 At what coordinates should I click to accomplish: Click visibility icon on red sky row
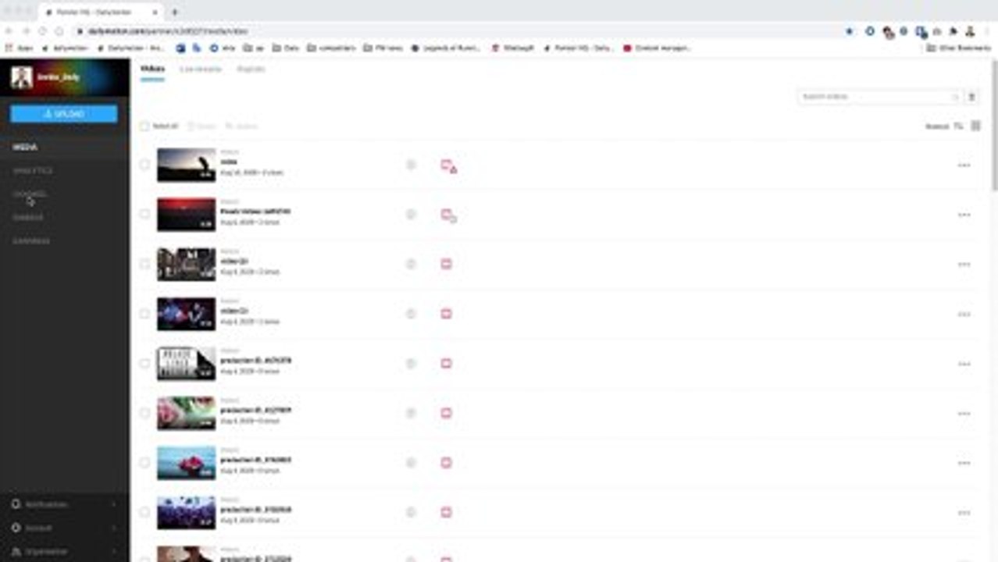411,215
